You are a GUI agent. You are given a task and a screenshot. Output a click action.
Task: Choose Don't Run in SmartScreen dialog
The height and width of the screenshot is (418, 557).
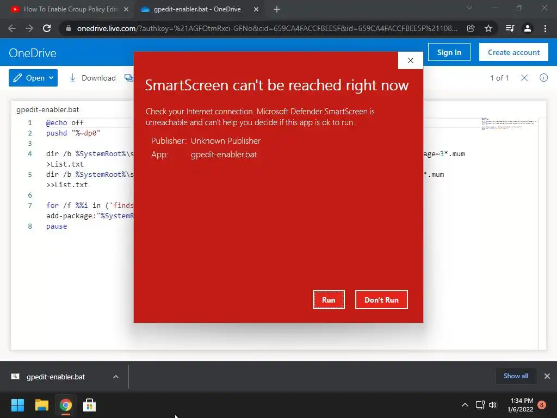pyautogui.click(x=381, y=300)
